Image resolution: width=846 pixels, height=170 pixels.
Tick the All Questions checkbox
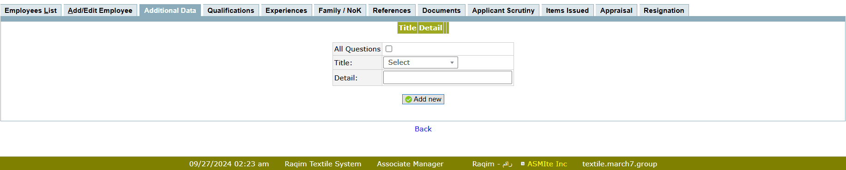(x=389, y=49)
